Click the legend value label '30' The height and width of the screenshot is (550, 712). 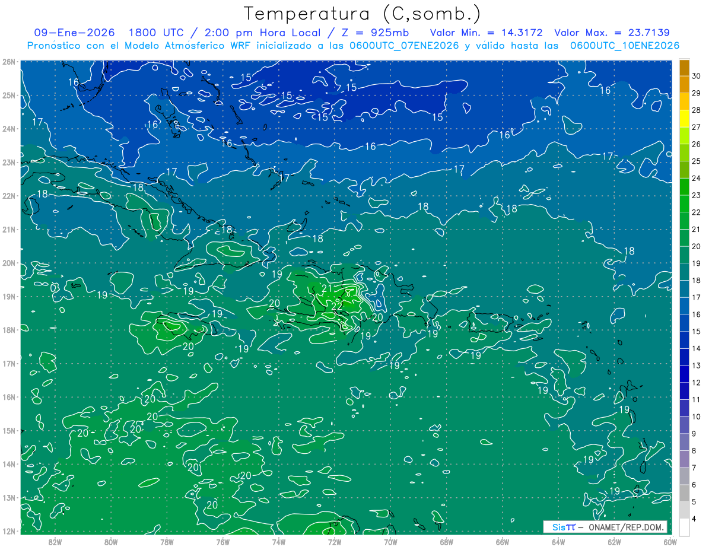coord(697,77)
